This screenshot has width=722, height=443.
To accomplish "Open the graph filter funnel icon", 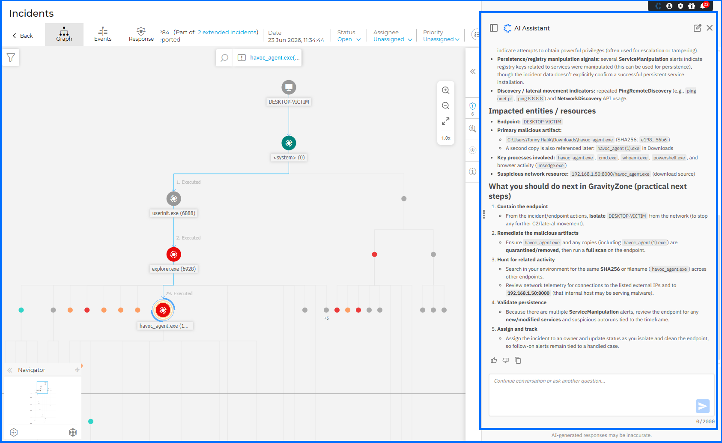I will pos(11,57).
